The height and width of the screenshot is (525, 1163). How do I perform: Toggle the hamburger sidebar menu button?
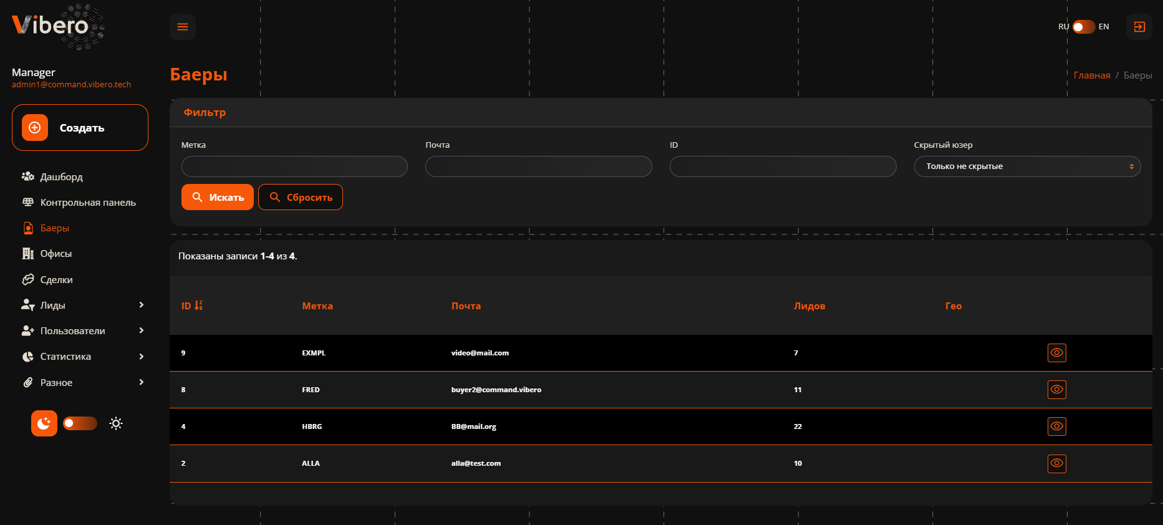click(x=183, y=27)
